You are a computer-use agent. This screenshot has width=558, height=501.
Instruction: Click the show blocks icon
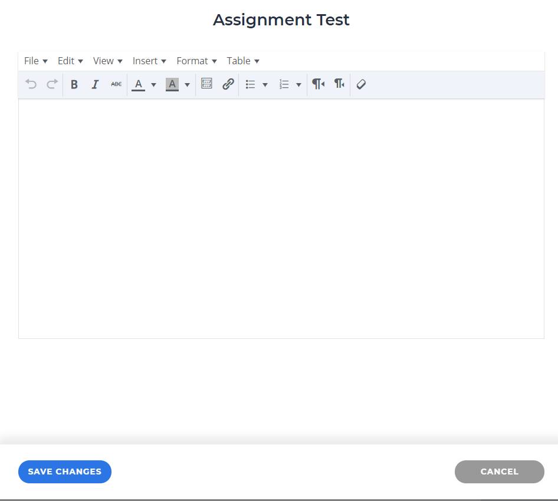tap(206, 84)
